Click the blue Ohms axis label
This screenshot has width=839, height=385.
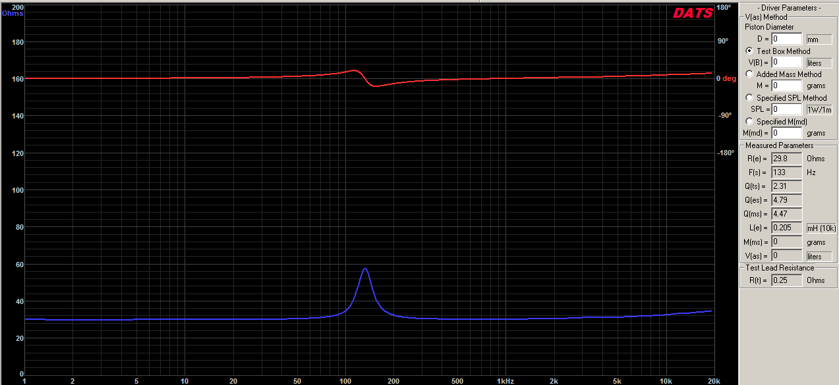[13, 13]
